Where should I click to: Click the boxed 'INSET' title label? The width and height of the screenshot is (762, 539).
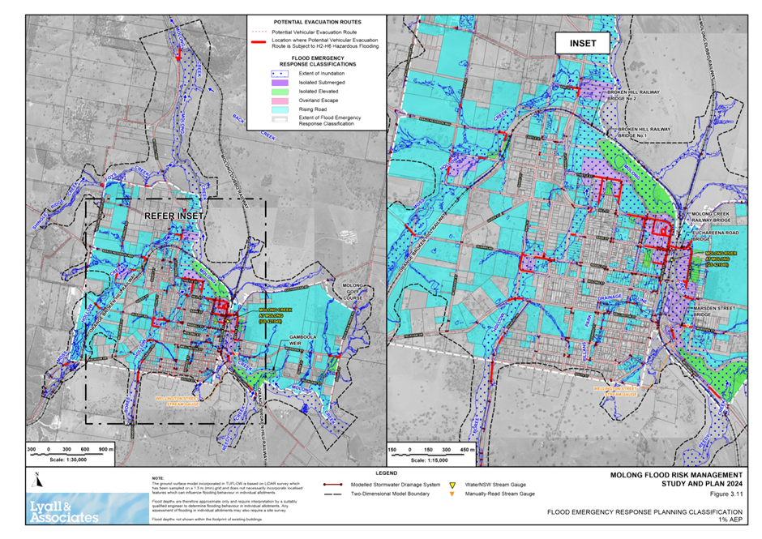pyautogui.click(x=583, y=43)
